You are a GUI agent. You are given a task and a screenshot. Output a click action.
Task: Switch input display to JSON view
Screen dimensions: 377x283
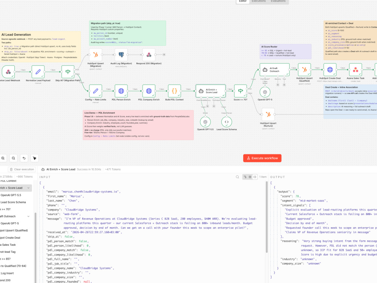[255, 177]
